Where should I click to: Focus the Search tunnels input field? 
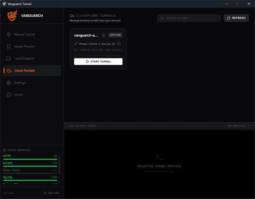coord(189,18)
